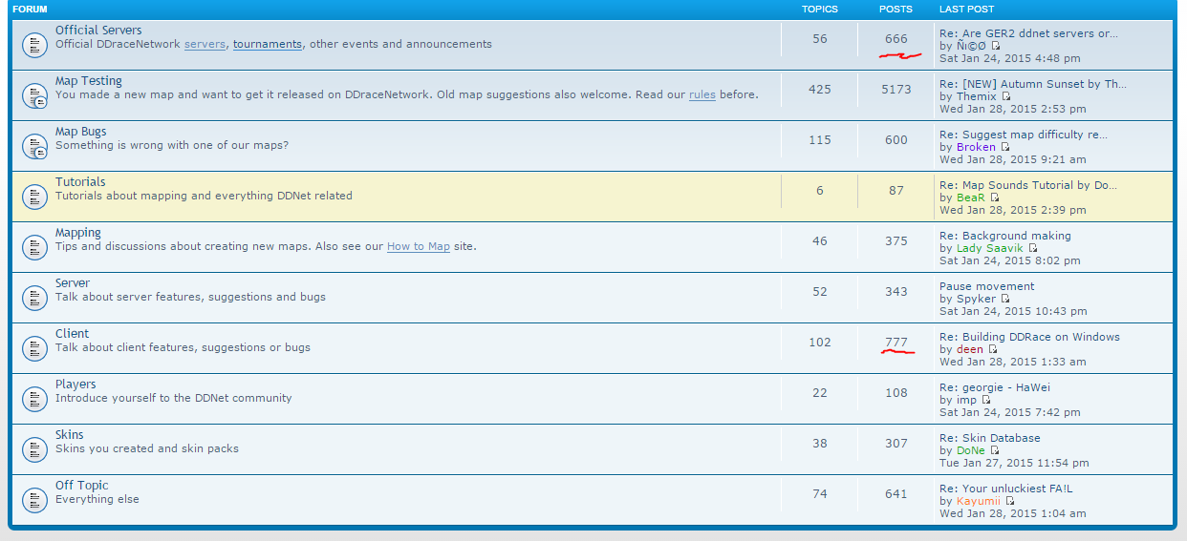
Task: View latest post icon next to deen
Action: (992, 349)
